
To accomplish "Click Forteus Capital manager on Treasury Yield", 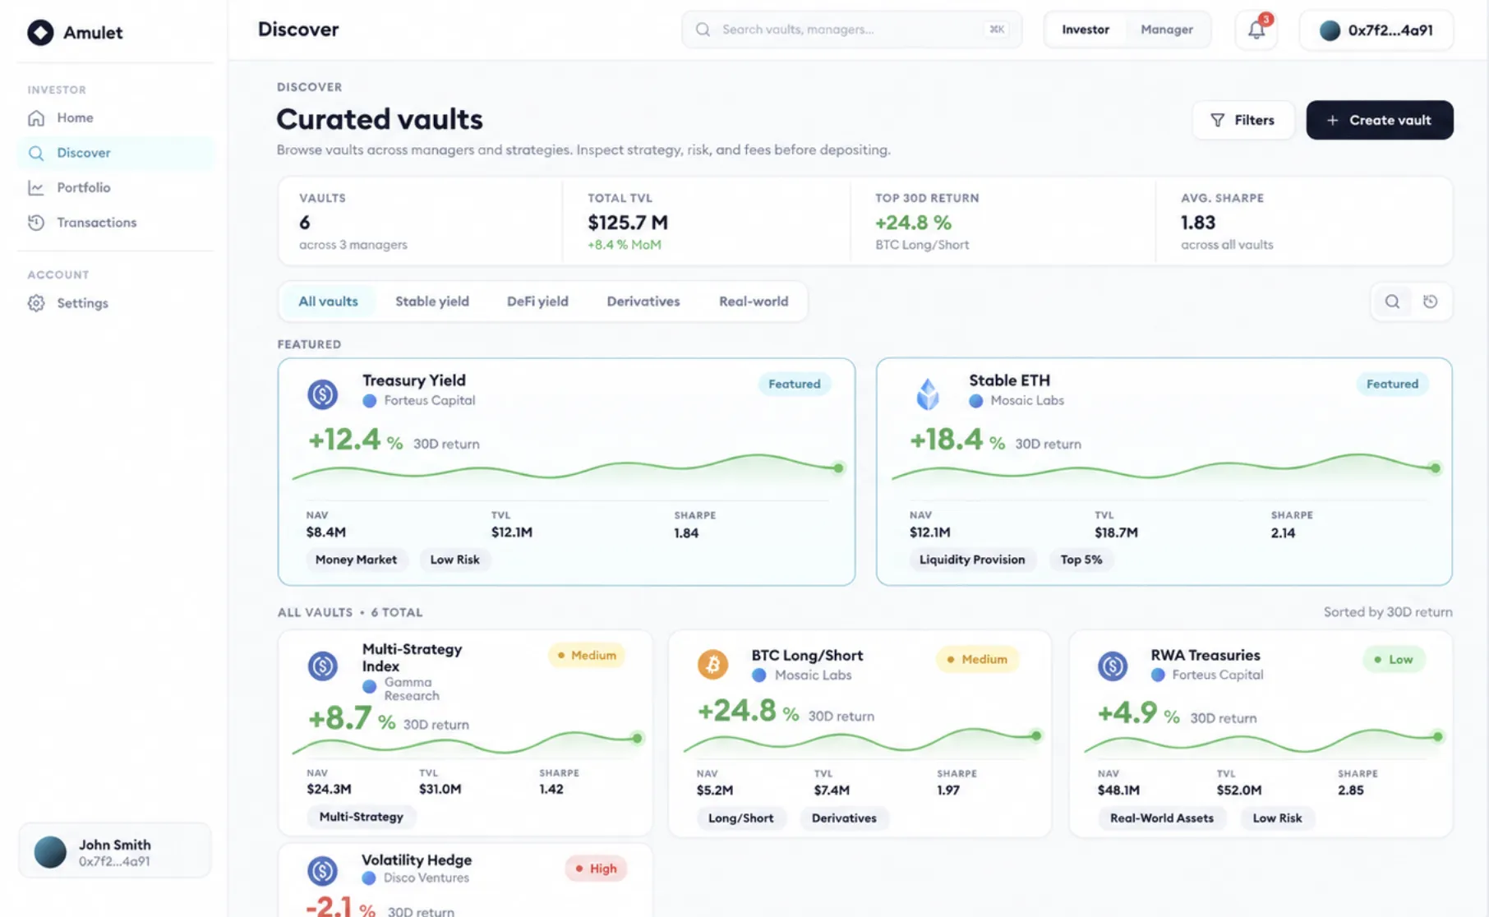I will (429, 401).
